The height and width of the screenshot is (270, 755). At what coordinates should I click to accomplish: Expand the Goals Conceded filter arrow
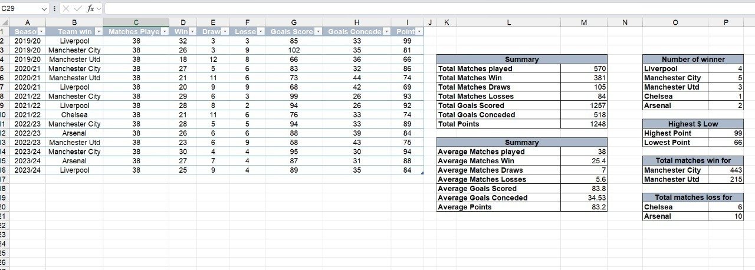point(386,32)
